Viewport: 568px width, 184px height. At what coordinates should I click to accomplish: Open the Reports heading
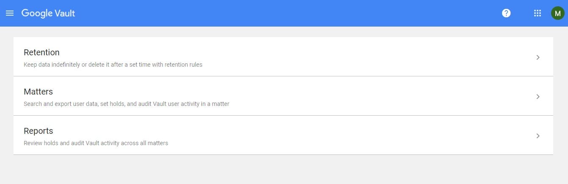(x=38, y=131)
